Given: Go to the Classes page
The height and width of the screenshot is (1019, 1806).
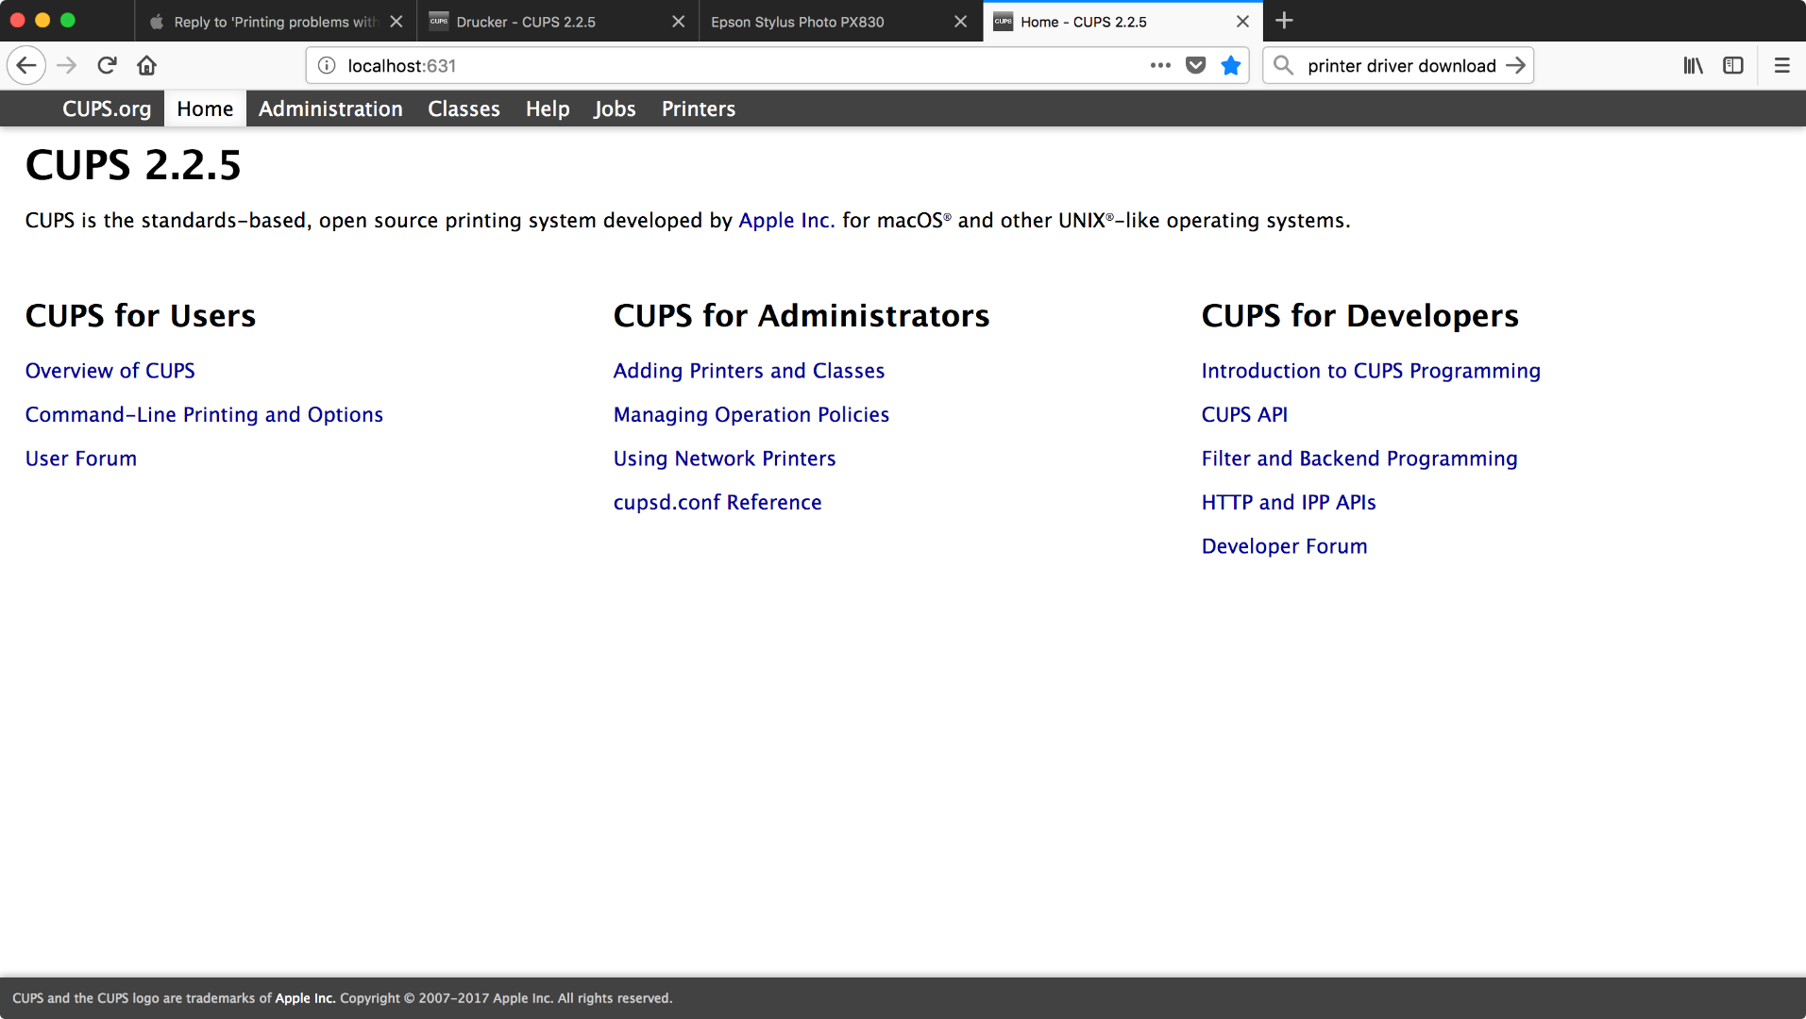Looking at the screenshot, I should pos(464,109).
